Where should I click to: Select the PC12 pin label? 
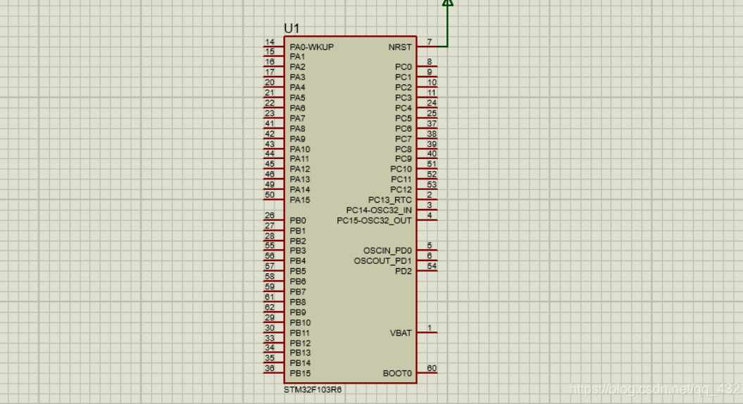tap(401, 189)
